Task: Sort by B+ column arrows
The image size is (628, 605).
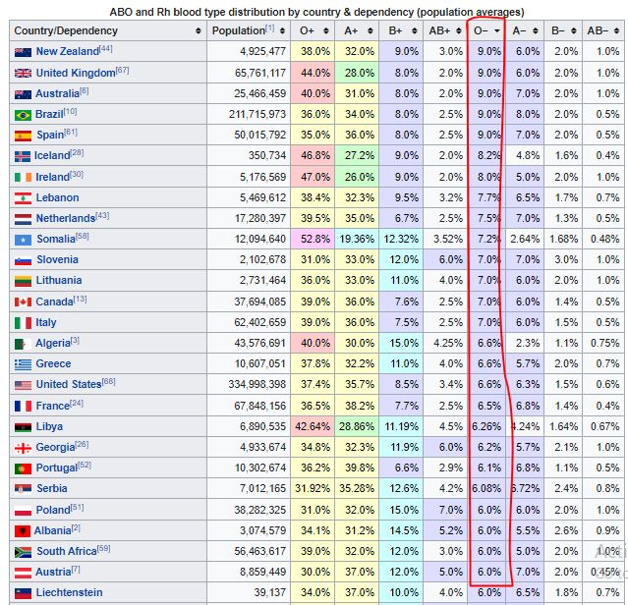Action: (415, 30)
